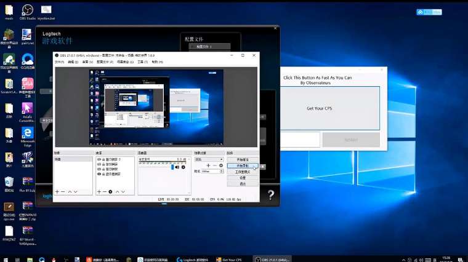Select the 显示器捕获 source row
The width and height of the screenshot is (468, 262).
point(115,174)
